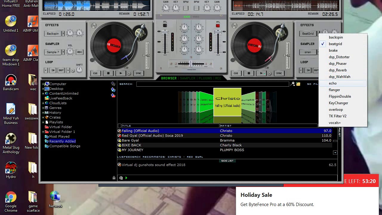The height and width of the screenshot is (215, 382).
Task: Expand the Computer tree node
Action: pos(43,84)
